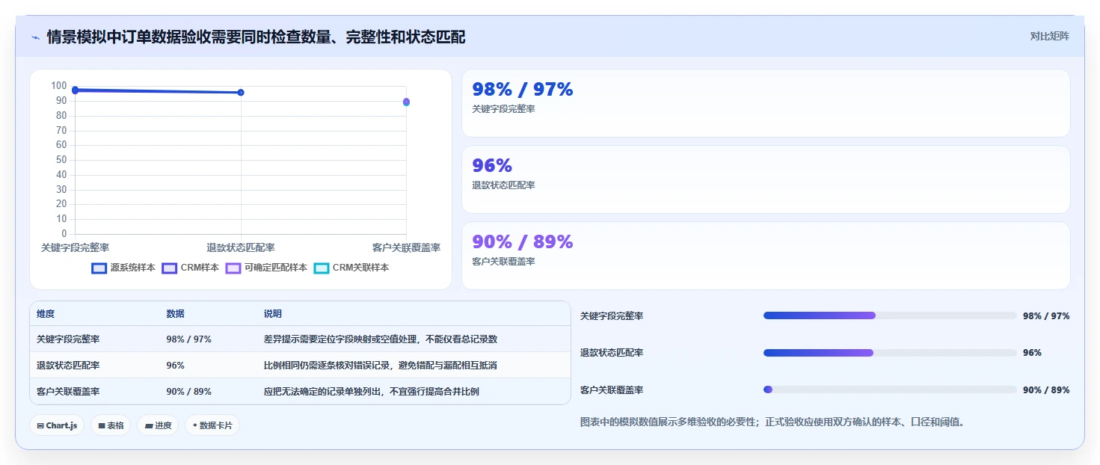Click x-axis label 退款状态匹配率 on chart
Viewport: 1100px width, 465px height.
tap(241, 247)
